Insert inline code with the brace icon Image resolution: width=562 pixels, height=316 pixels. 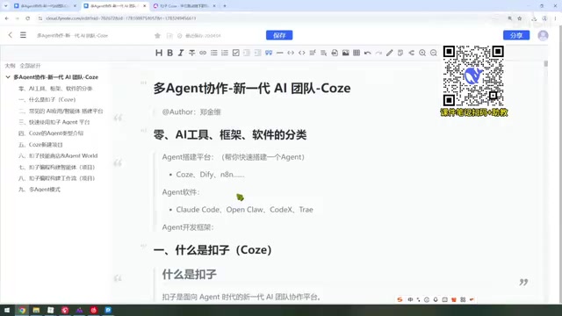291,53
